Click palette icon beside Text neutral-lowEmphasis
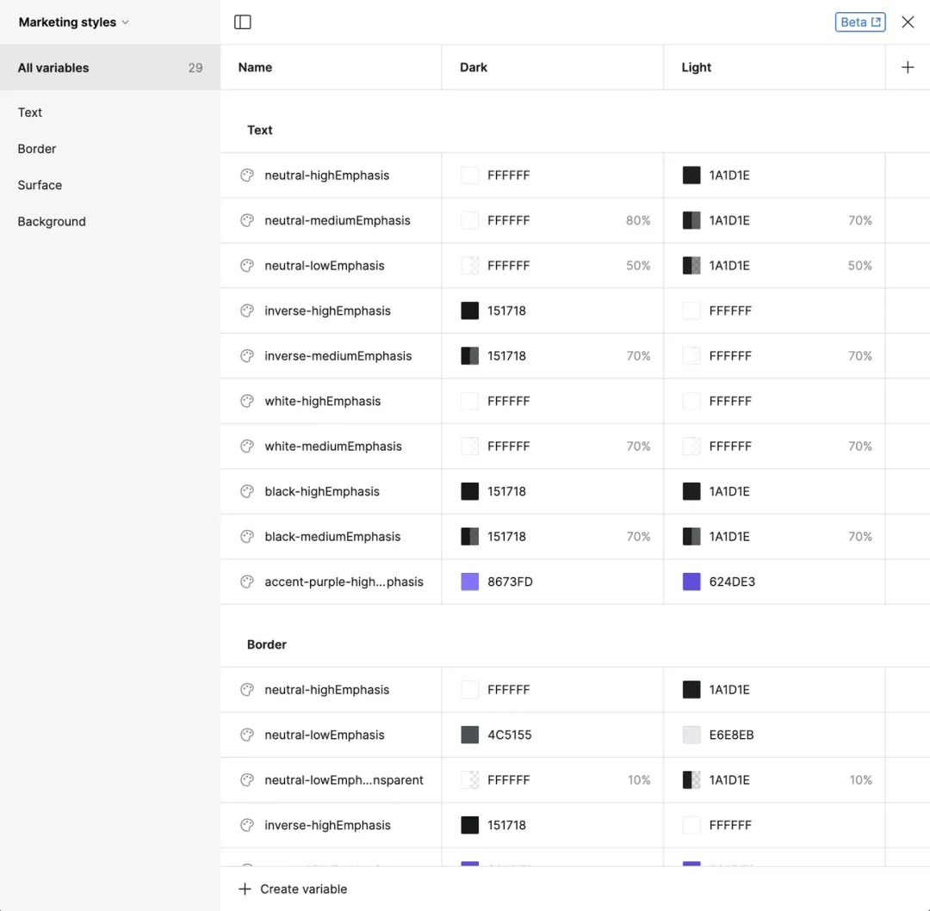The height and width of the screenshot is (911, 930). 247,266
